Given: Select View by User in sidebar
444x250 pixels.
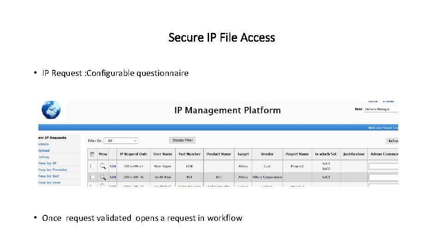Looking at the screenshot, I should coord(49,182).
